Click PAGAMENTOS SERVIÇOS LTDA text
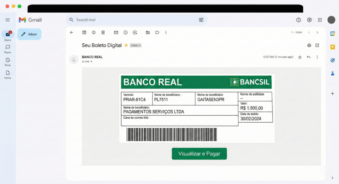This screenshot has width=339, height=184. [154, 112]
